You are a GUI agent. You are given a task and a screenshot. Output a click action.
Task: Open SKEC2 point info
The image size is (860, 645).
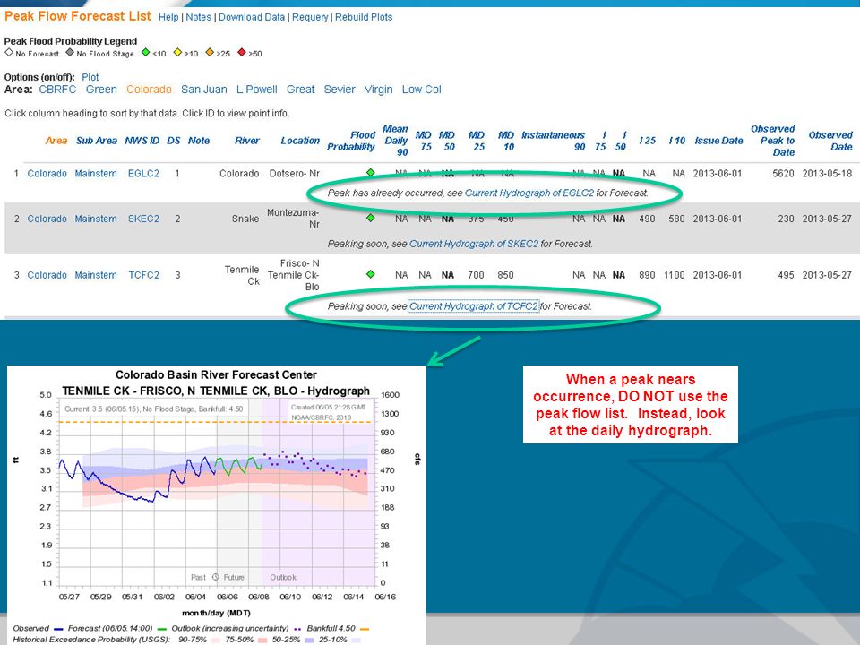coord(143,219)
